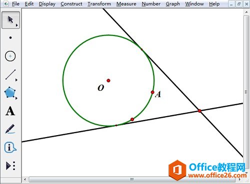This screenshot has height=184, width=250.
Task: Open the Transform menu
Action: click(99, 4)
